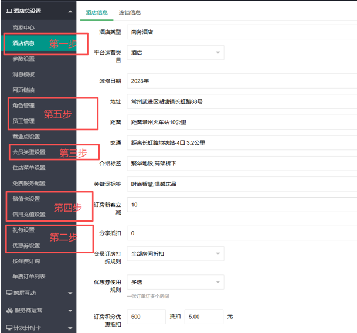Click the 地址 input field
The height and width of the screenshot is (333, 357).
[x=240, y=101]
